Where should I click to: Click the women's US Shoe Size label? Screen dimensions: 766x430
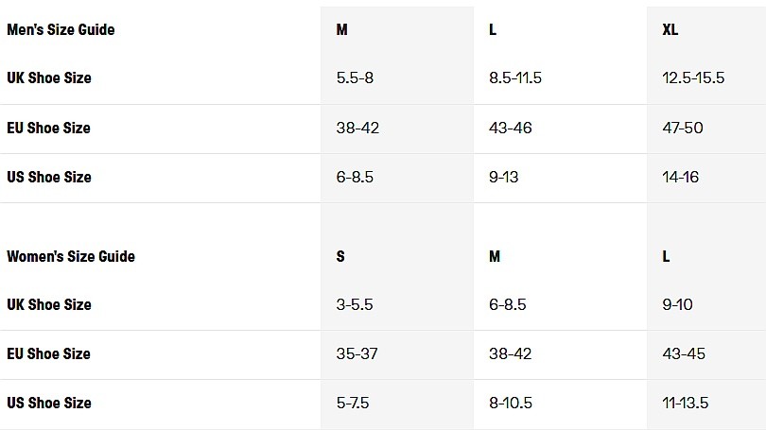49,403
